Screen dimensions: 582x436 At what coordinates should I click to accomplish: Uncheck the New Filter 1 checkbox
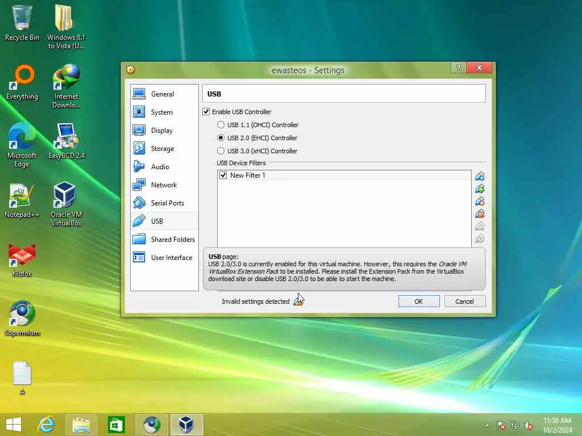[x=223, y=175]
